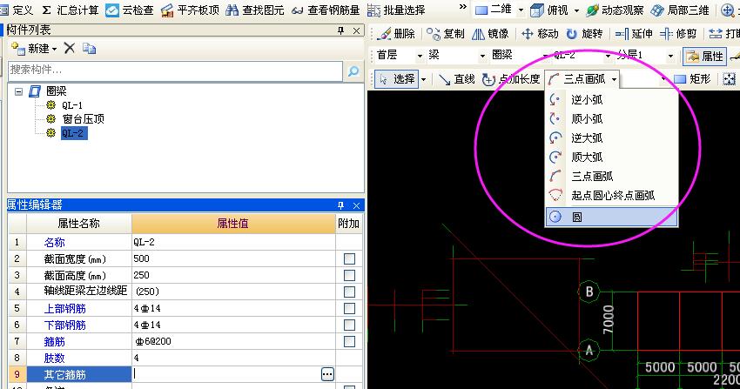Open 查看钢筋量 rebar quantity viewer
Viewport: 740px width, 389px height.
pos(326,10)
